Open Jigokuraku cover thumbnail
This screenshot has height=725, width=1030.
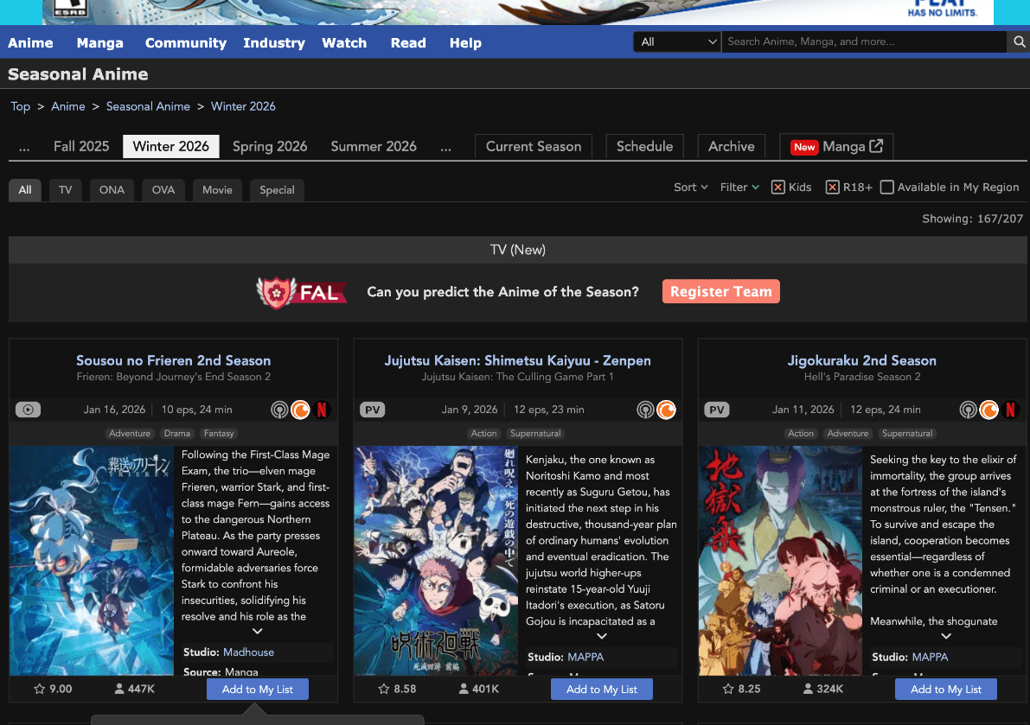coord(780,561)
